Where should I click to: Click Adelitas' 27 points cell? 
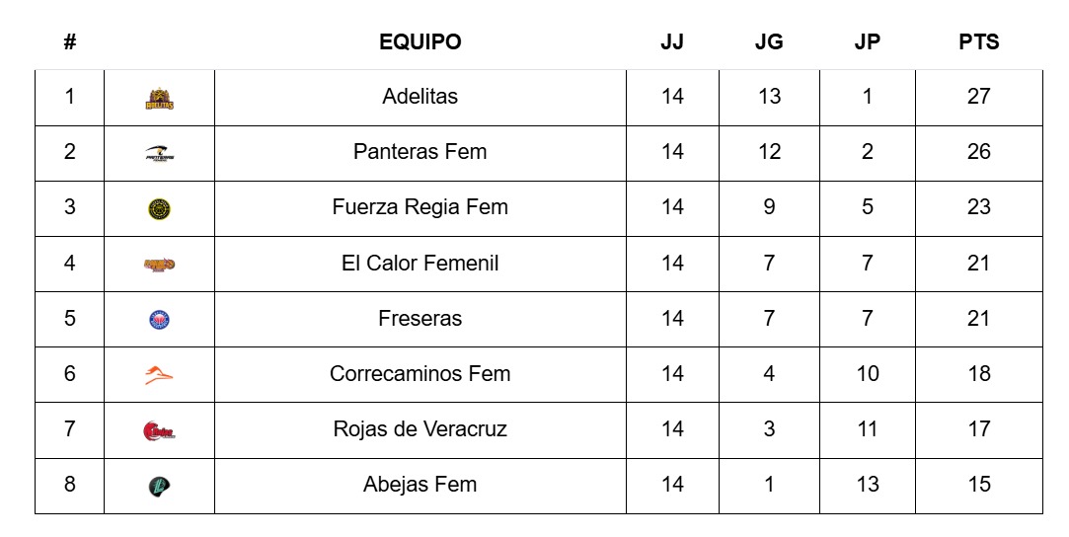tap(978, 97)
